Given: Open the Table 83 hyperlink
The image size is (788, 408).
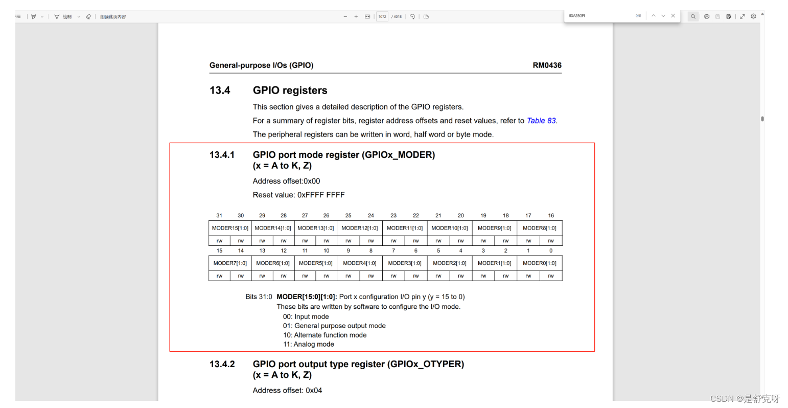Looking at the screenshot, I should coord(541,121).
